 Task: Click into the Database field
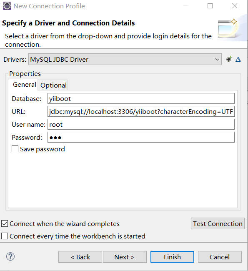(141, 98)
